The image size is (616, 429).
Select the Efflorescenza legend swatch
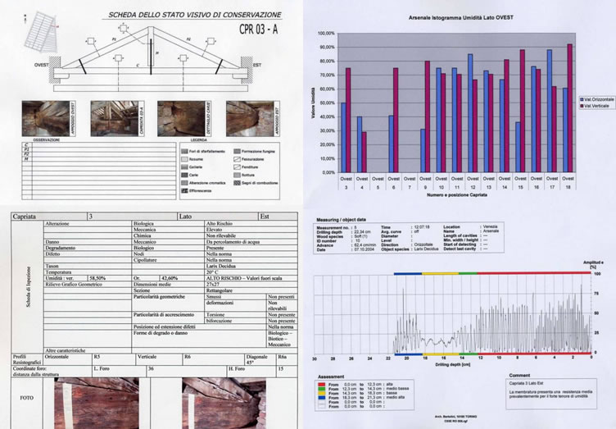(x=184, y=190)
